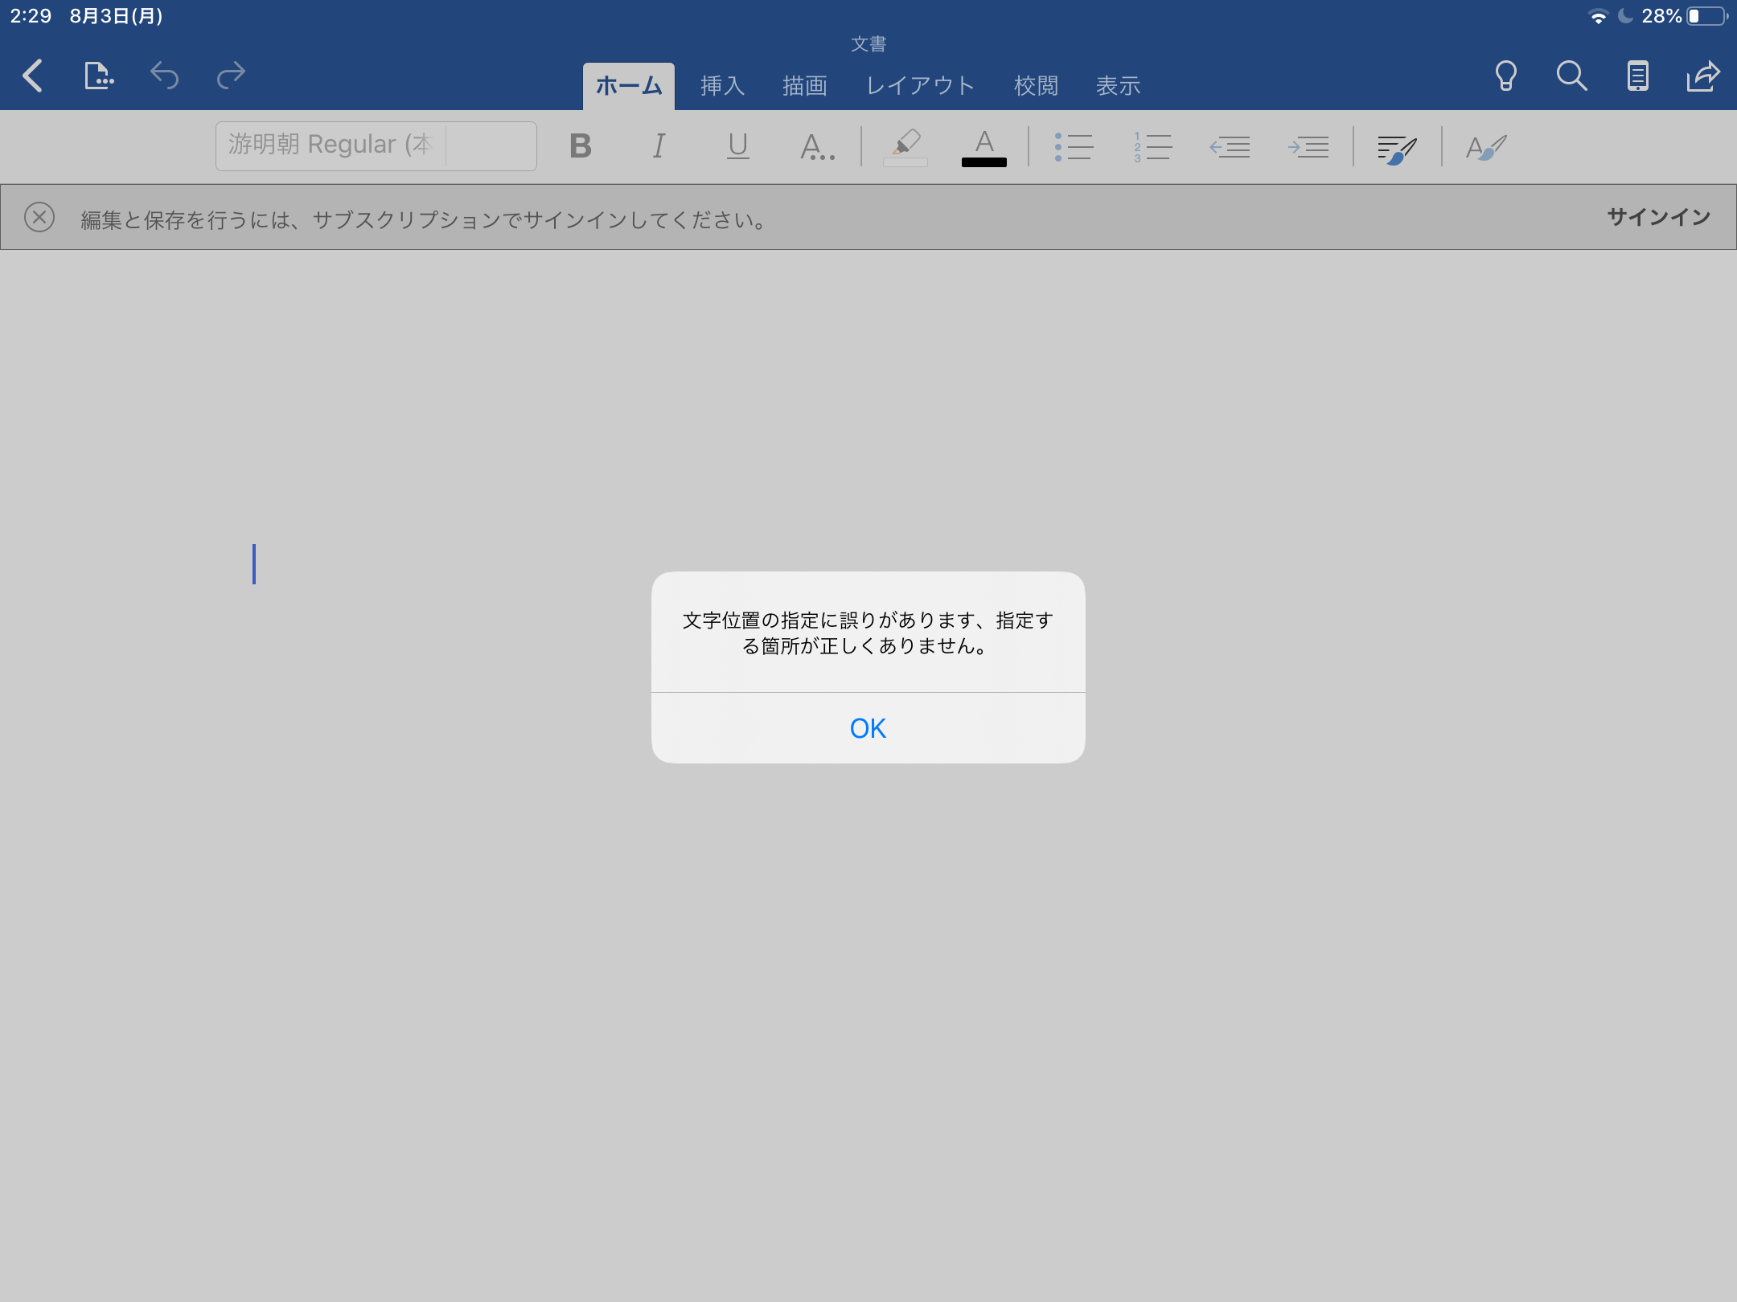Viewport: 1737px width, 1302px height.
Task: Redo the last action
Action: click(230, 76)
